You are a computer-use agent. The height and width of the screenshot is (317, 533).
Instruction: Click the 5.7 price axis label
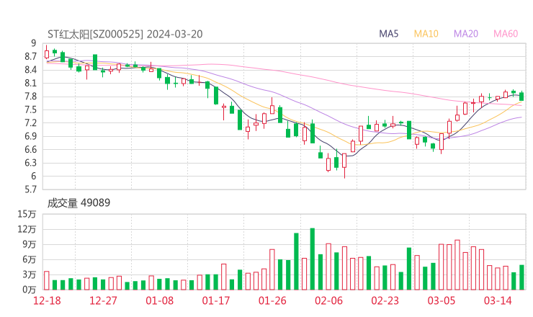[30, 189]
